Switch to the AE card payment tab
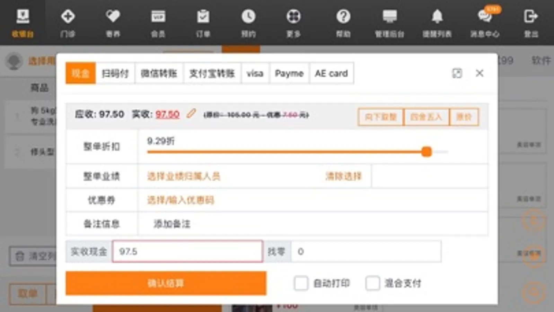554x312 pixels. tap(331, 73)
